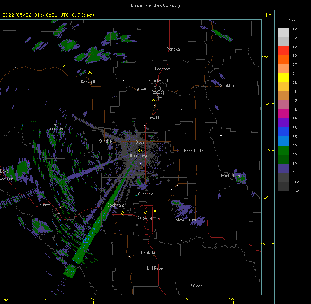Pick the magenta swatch between 42 and 39 dBZ
This screenshot has height=304, width=311.
pyautogui.click(x=284, y=114)
